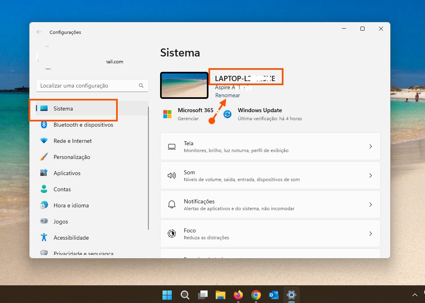Screen dimensions: 425x303
Task: Click the Acessibilidade figure icon
Action: 44,237
